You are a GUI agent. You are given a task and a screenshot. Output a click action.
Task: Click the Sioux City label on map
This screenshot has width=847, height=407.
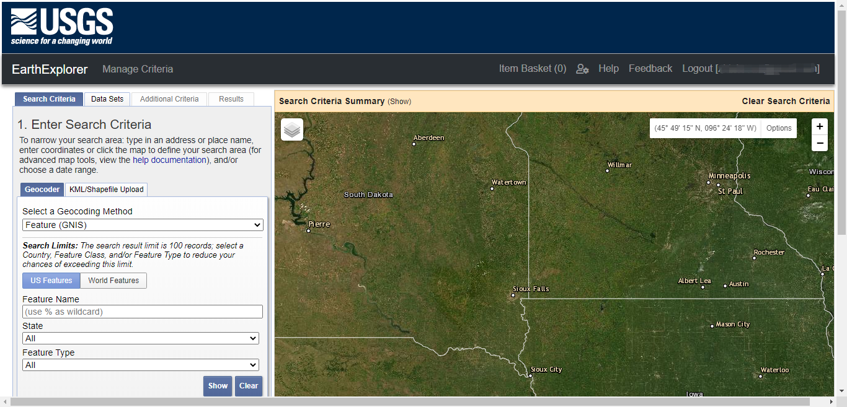point(546,370)
